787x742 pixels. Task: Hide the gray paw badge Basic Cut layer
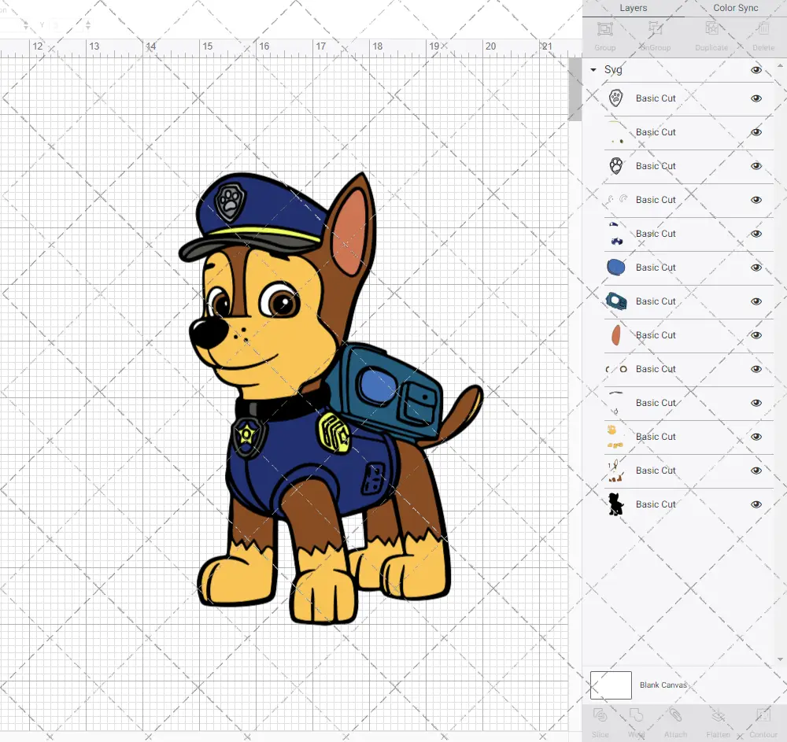[756, 98]
